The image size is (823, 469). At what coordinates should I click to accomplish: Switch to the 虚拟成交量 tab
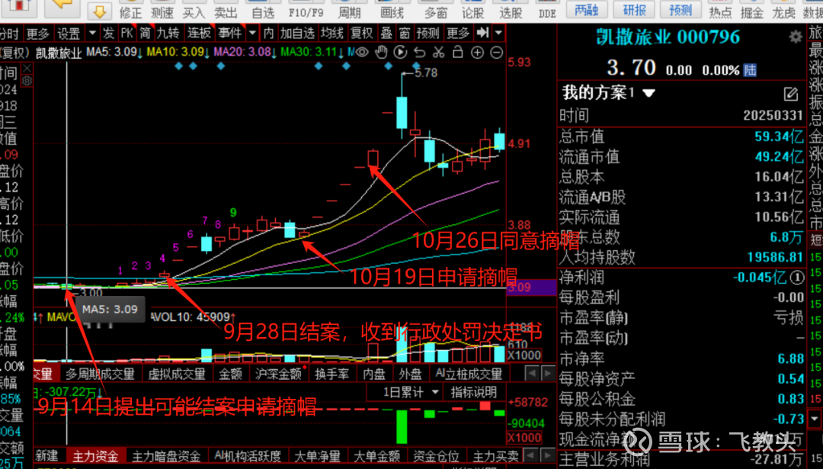pos(176,374)
